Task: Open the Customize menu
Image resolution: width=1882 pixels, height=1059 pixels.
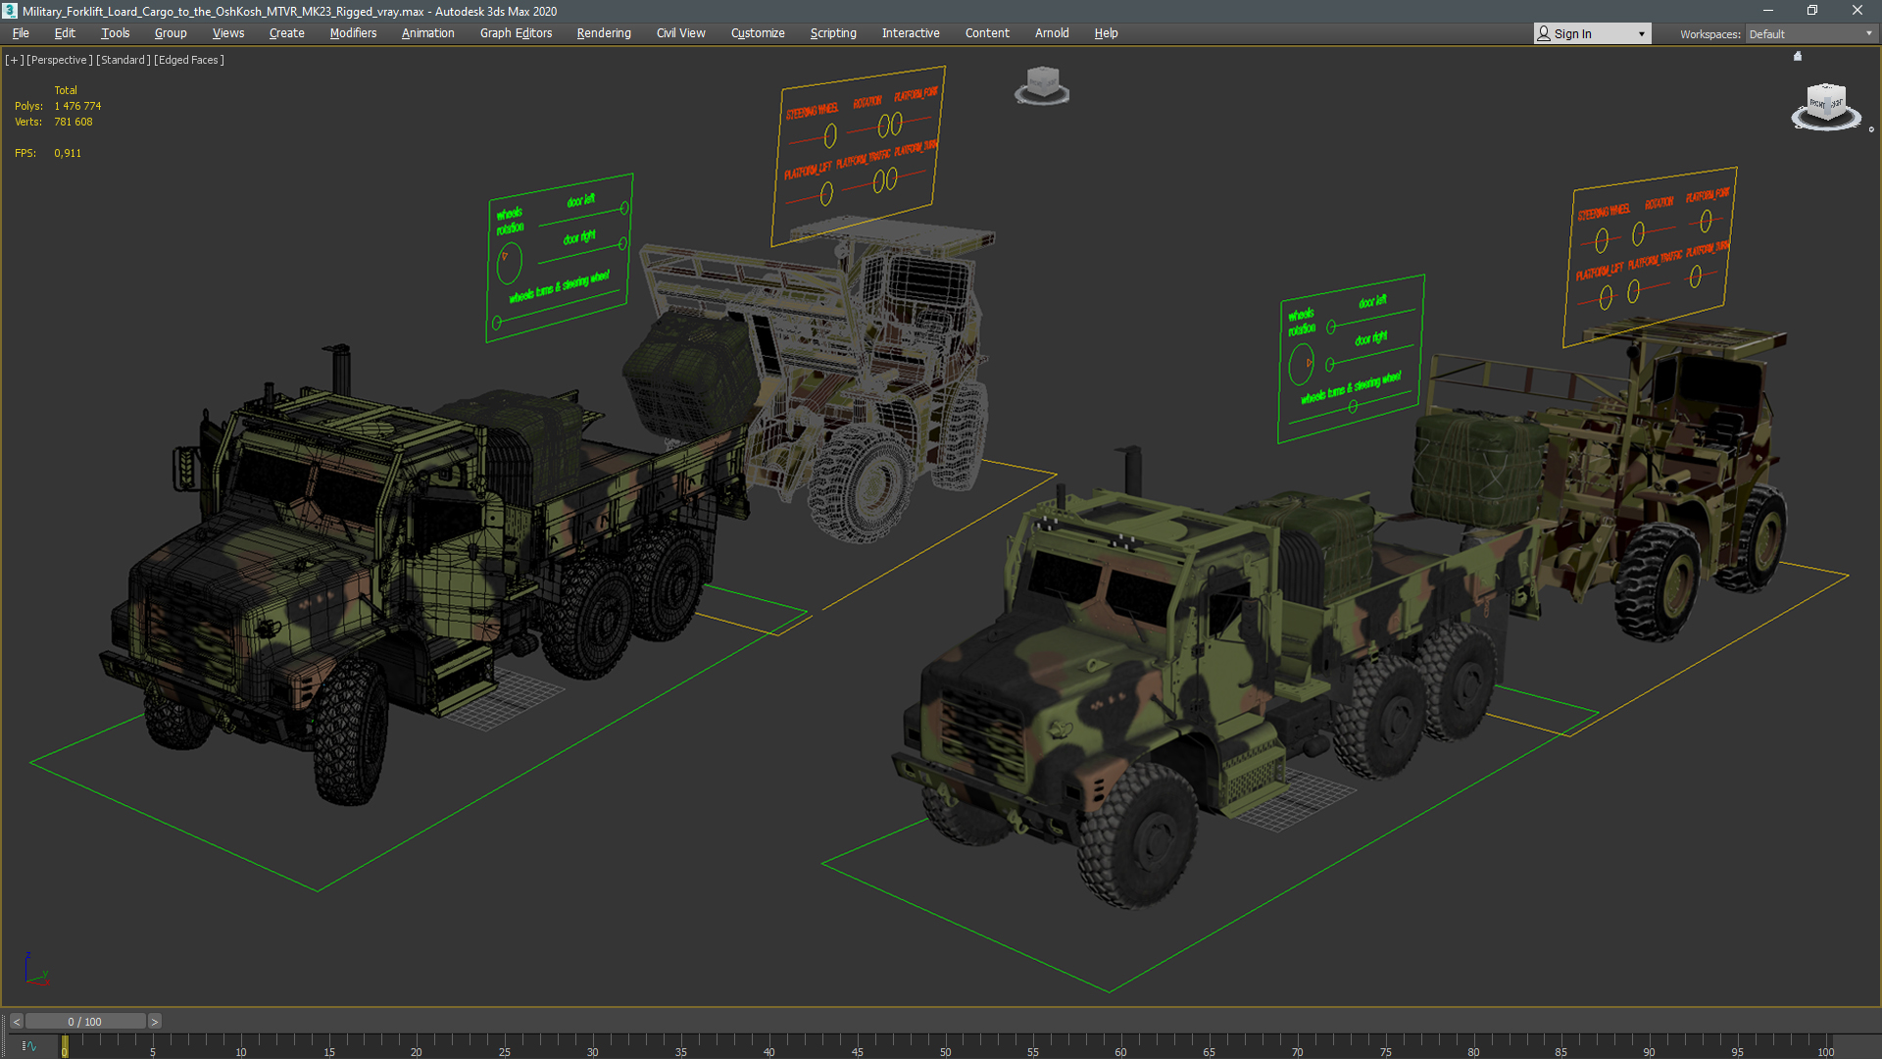Action: tap(758, 32)
